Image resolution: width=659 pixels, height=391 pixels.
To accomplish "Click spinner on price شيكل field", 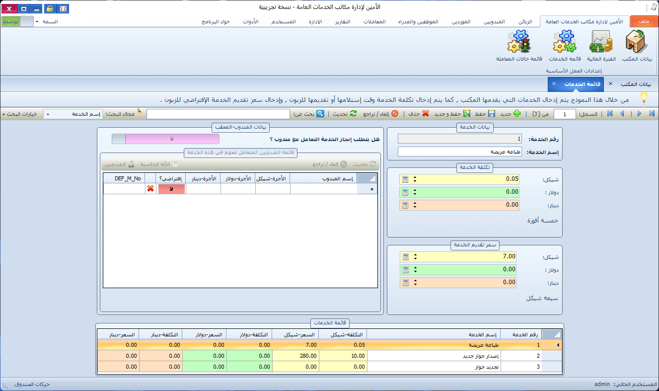I will 415,256.
